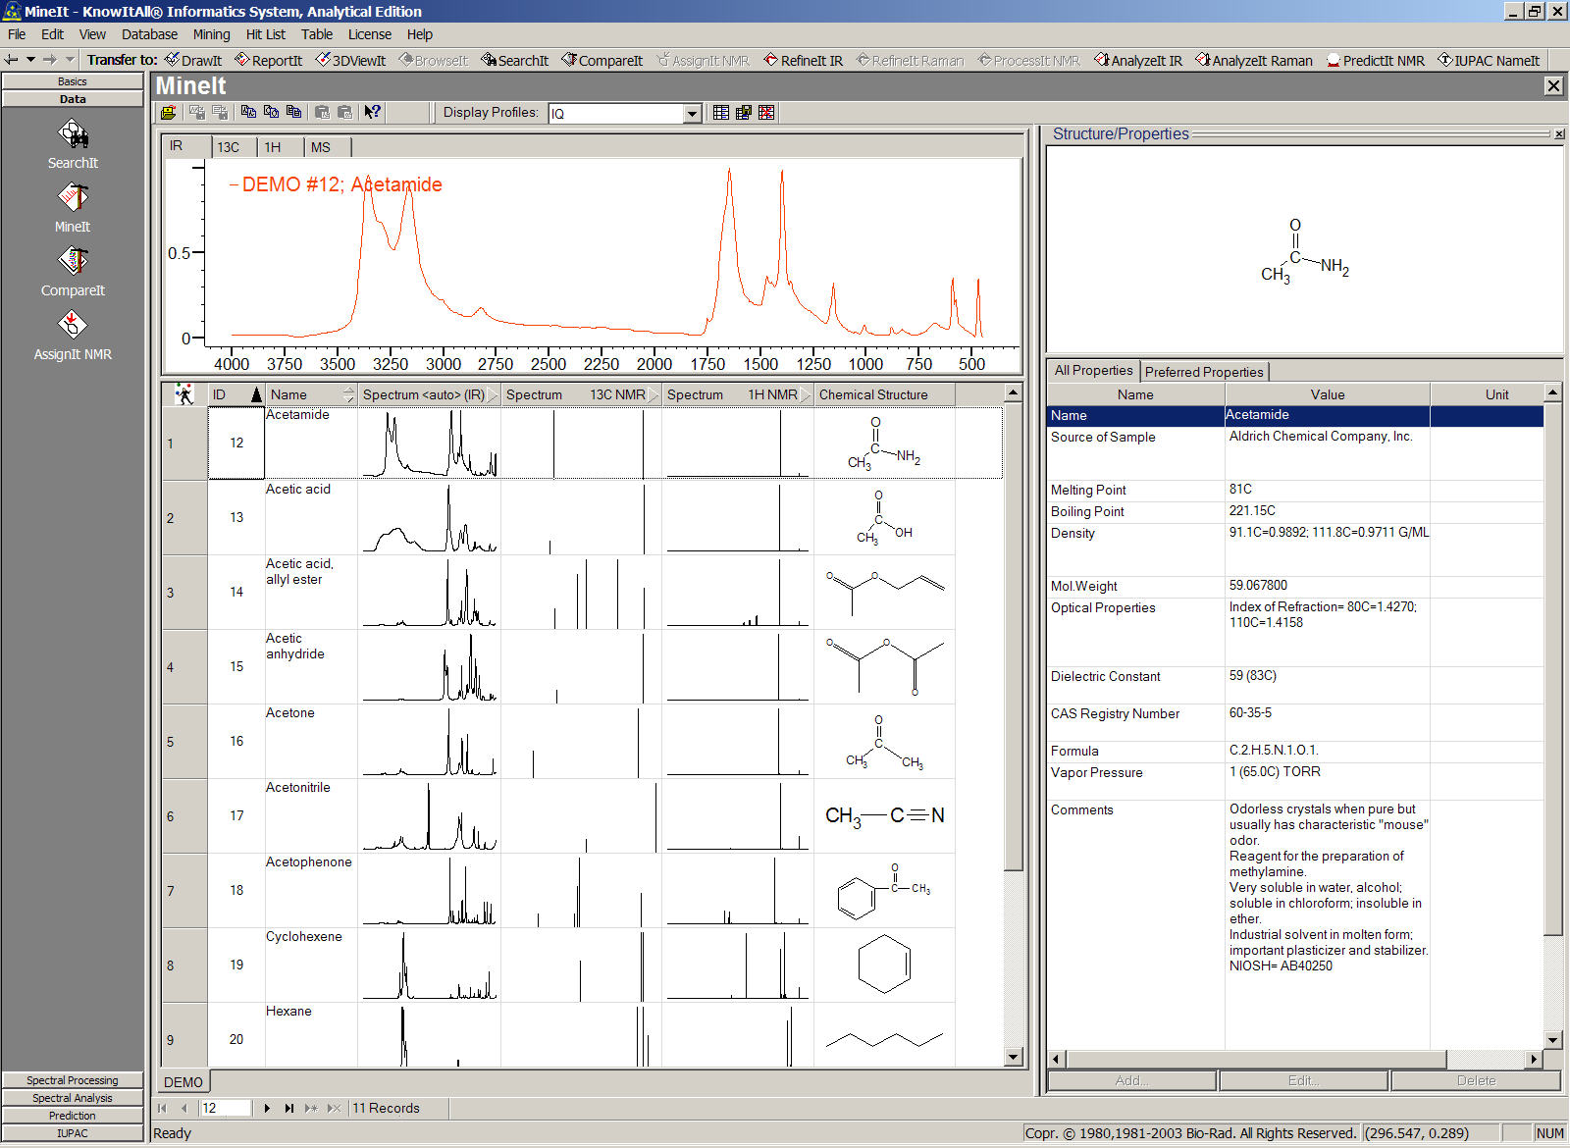
Task: Switch to Preferred Properties tab
Action: point(1204,372)
